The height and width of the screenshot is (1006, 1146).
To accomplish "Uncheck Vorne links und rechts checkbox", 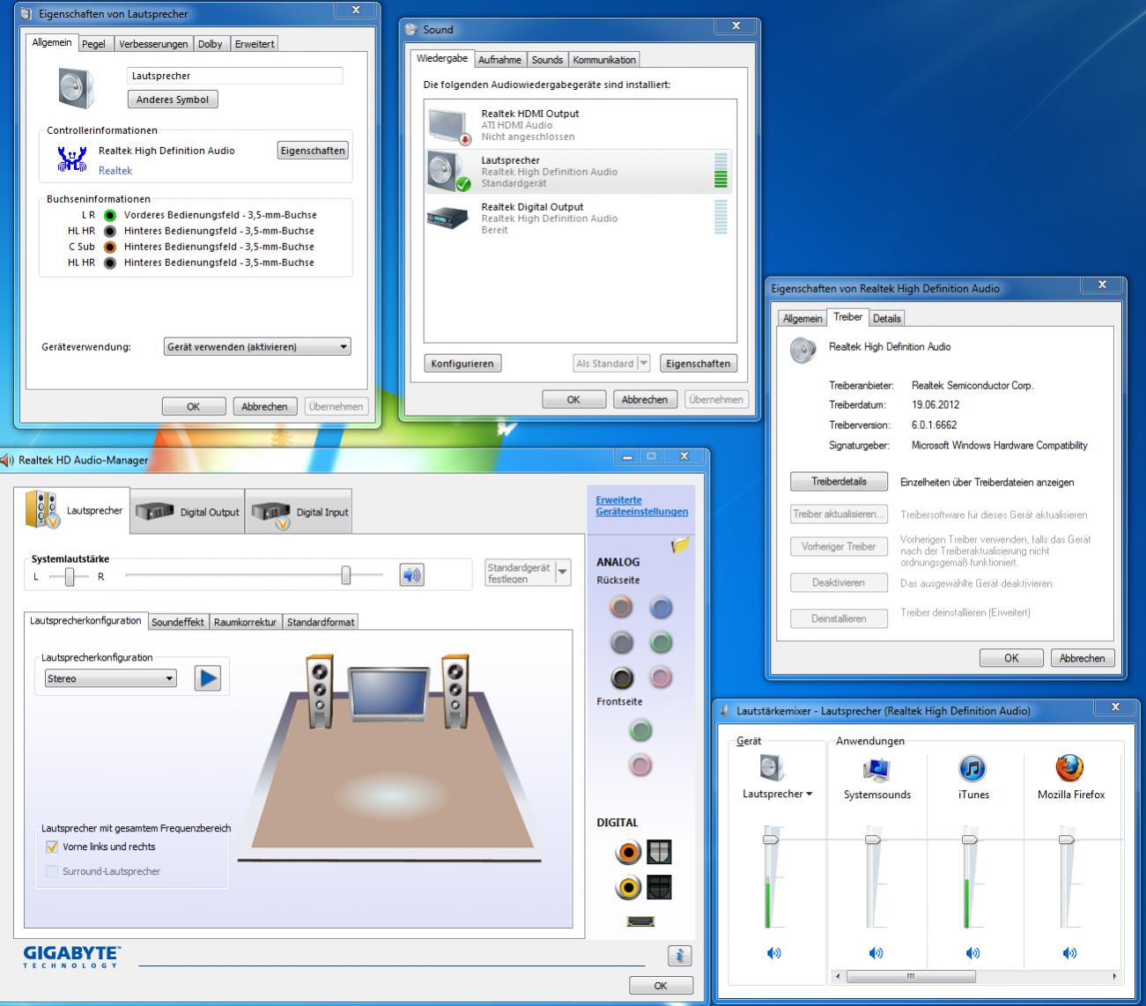I will click(52, 847).
